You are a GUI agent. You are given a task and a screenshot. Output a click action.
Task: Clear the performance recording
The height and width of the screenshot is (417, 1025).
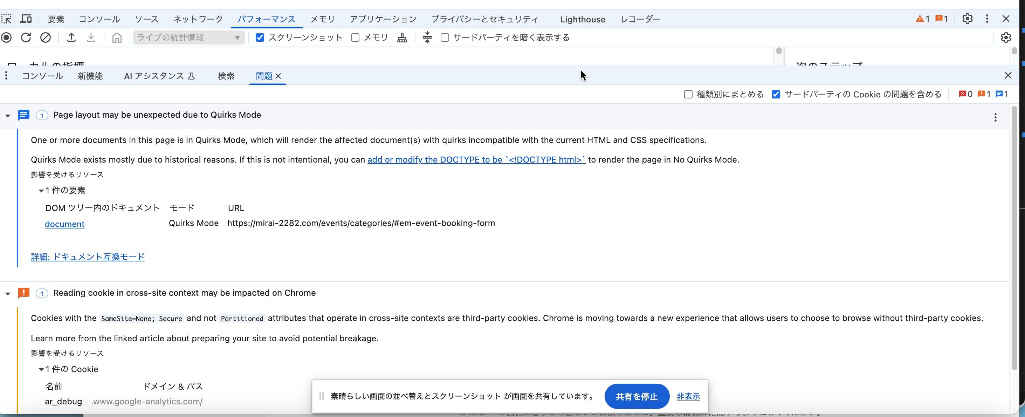pyautogui.click(x=45, y=37)
